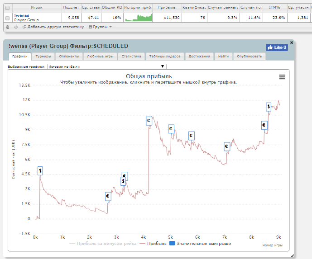Image resolution: width=312 pixels, height=259 pixels.
Task: Click the dollar marker near game 9k
Action: click(269, 107)
